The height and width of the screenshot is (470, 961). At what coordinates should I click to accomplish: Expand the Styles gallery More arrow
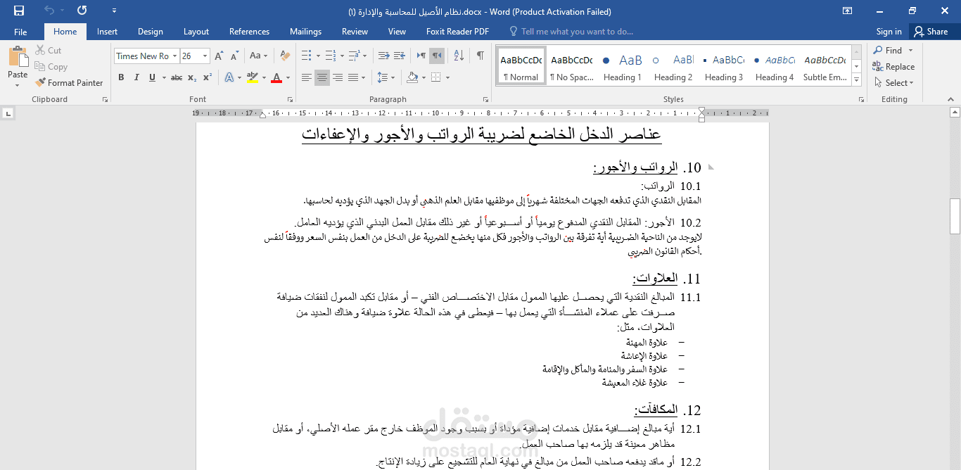click(856, 80)
